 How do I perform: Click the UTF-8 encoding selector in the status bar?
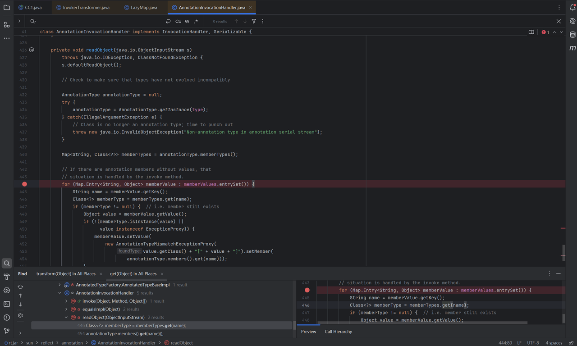533,343
